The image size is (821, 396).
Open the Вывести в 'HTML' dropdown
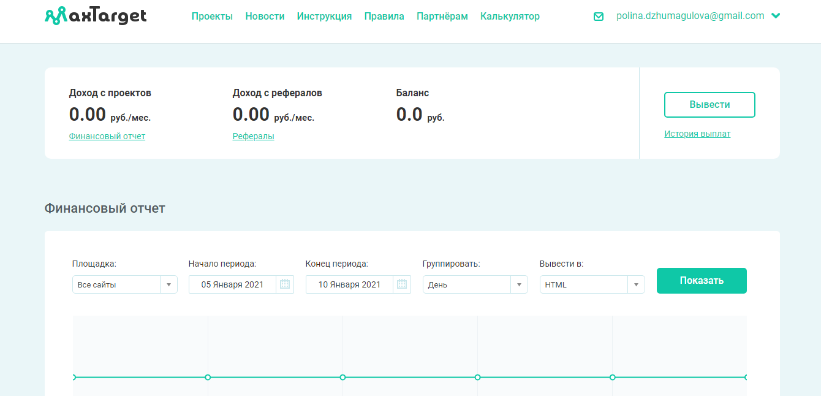pyautogui.click(x=592, y=284)
